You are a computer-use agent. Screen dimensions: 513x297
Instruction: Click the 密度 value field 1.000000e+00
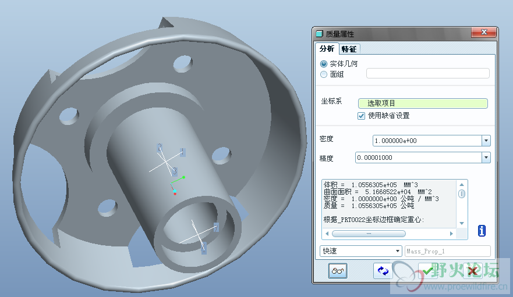(x=427, y=141)
